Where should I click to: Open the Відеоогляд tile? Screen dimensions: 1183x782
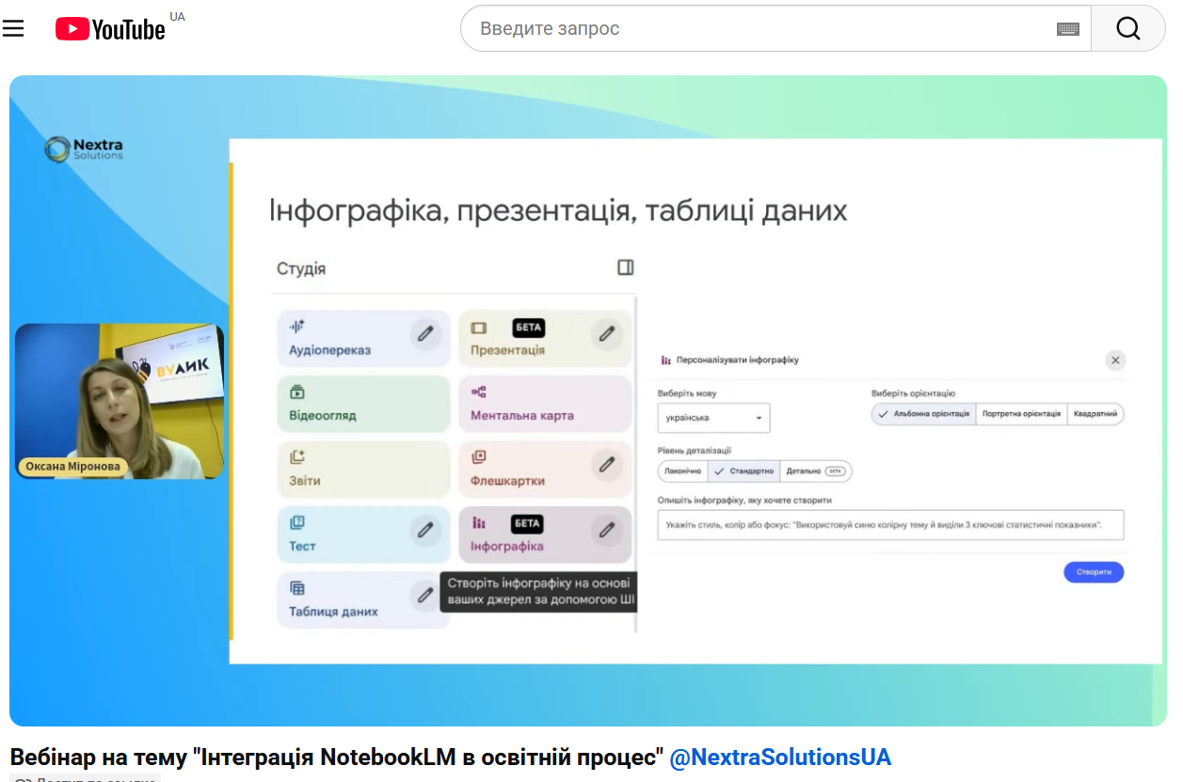(x=363, y=404)
